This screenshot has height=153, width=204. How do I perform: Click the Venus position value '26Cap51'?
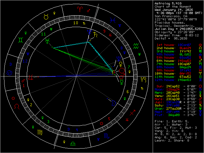point(173,96)
